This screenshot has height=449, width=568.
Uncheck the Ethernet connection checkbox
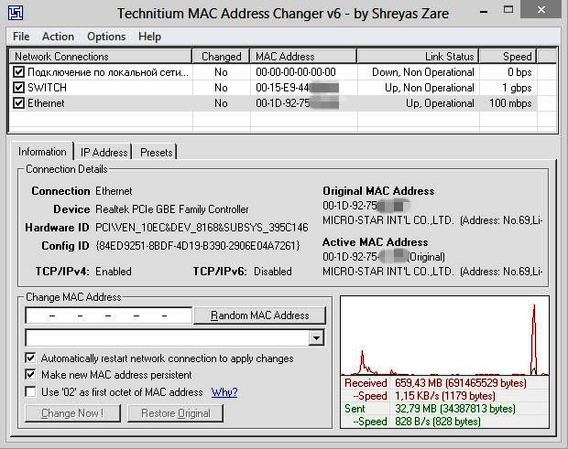pos(18,103)
